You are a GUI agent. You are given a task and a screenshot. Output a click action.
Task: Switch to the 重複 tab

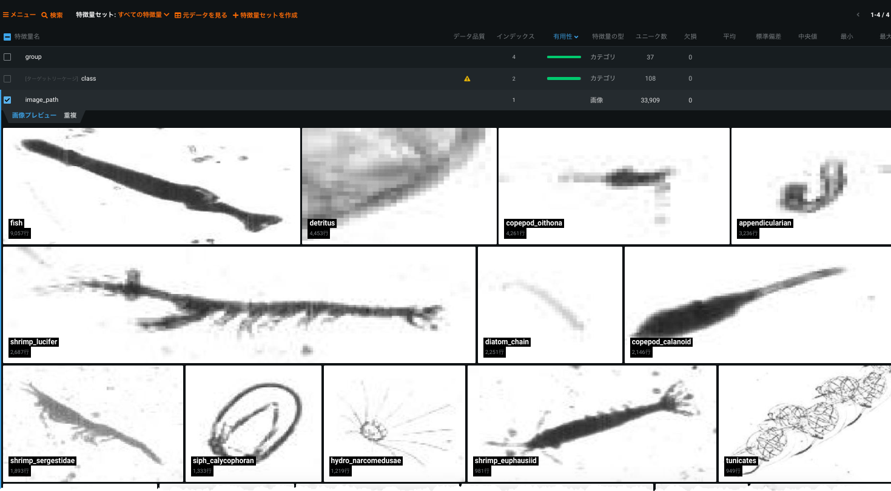tap(70, 115)
